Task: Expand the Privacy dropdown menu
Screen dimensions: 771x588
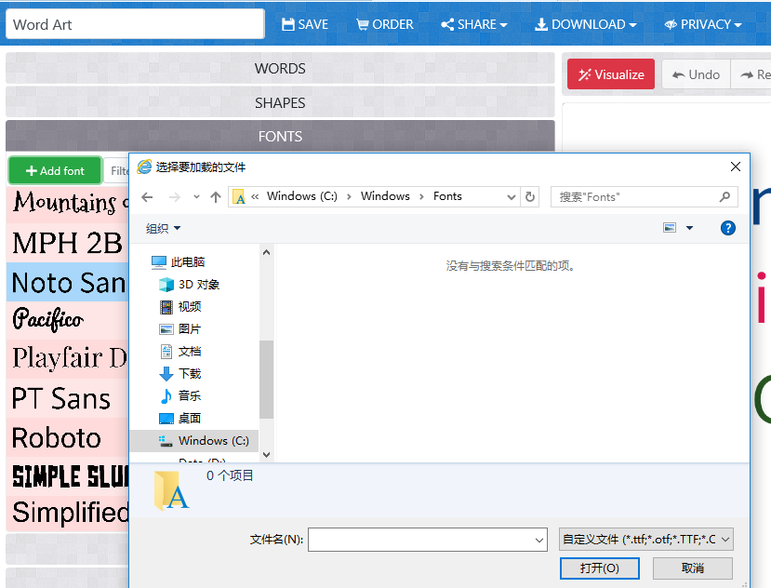Action: point(703,24)
